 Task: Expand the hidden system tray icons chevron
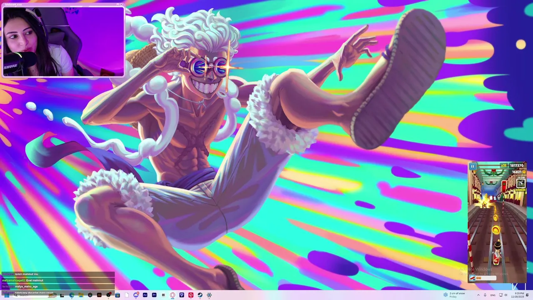pos(478,295)
